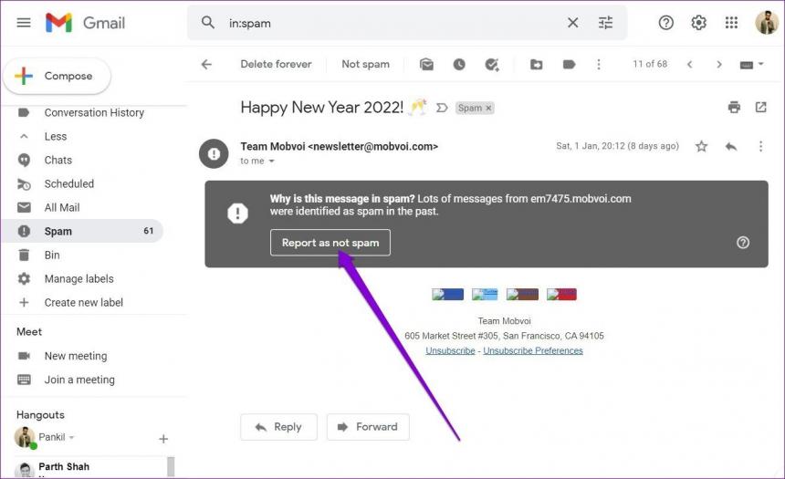
Task: Click the Add to Tasks icon
Action: [x=492, y=65]
